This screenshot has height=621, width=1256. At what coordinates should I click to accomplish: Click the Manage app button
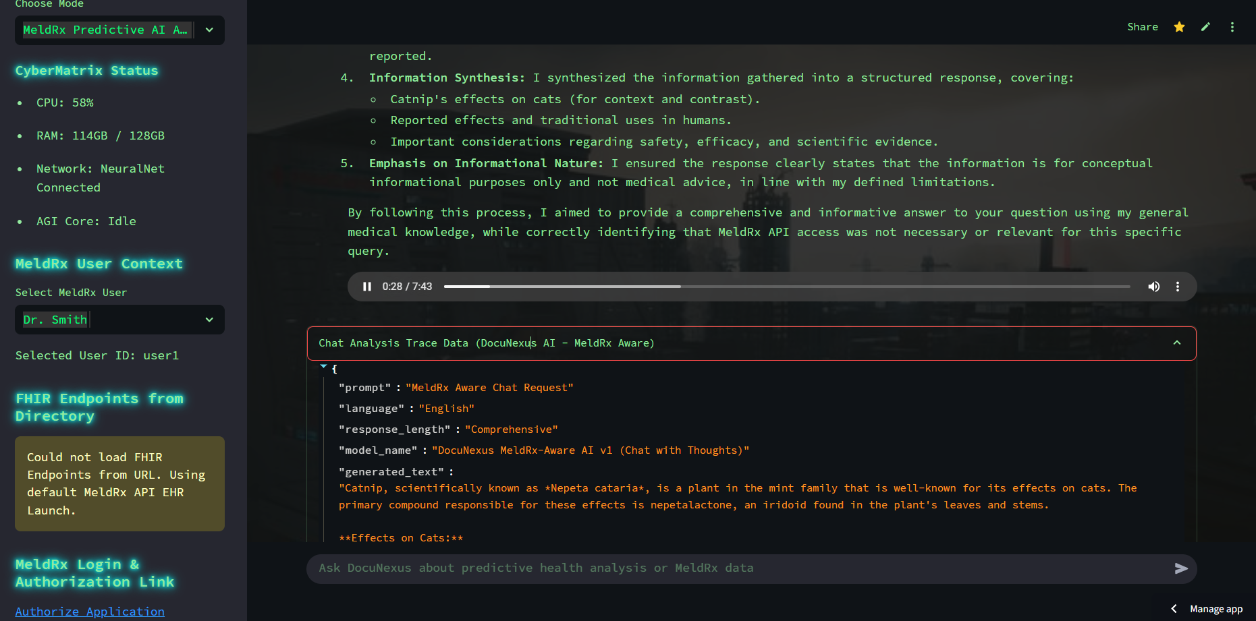point(1216,609)
